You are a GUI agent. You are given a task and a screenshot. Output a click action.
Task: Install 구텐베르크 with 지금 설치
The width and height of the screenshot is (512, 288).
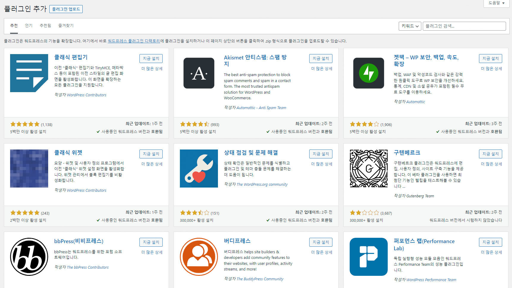click(x=491, y=154)
